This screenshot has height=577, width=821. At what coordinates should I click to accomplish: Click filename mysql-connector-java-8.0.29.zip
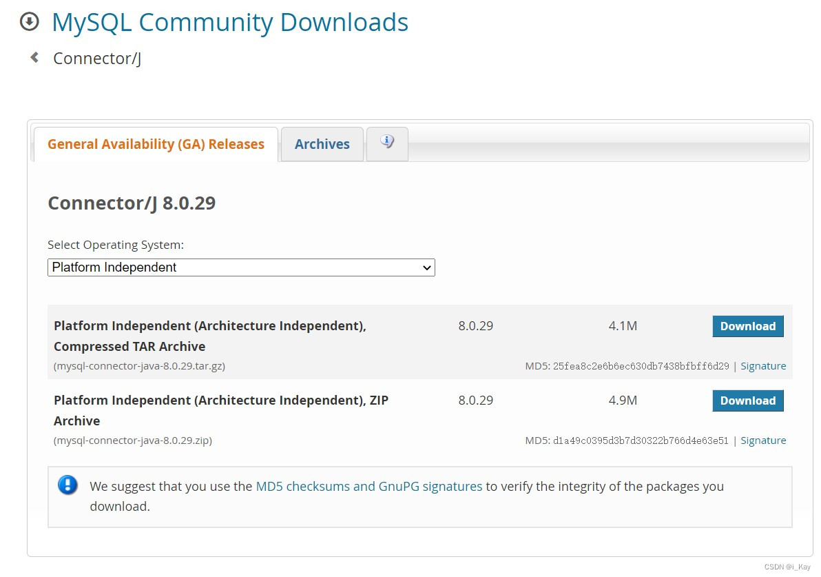coord(133,441)
